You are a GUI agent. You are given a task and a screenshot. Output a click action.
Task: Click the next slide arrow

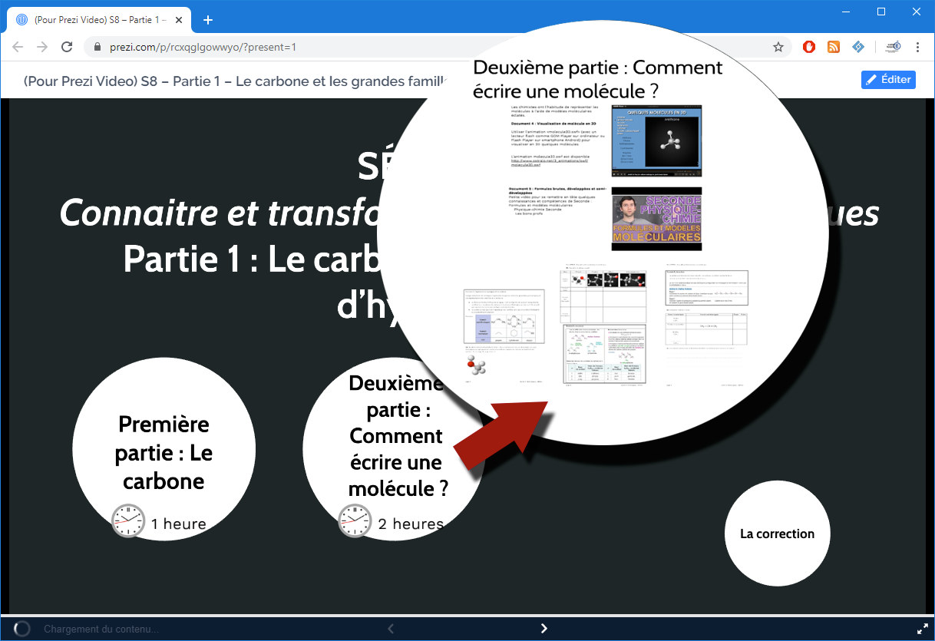pyautogui.click(x=544, y=629)
